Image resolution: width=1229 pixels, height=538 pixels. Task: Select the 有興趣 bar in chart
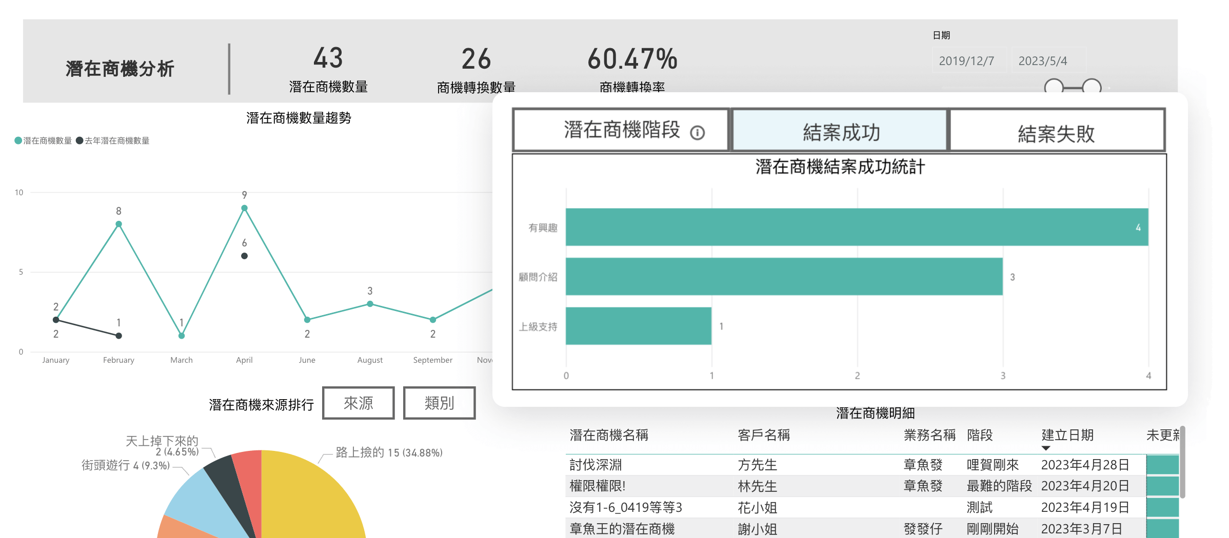857,227
